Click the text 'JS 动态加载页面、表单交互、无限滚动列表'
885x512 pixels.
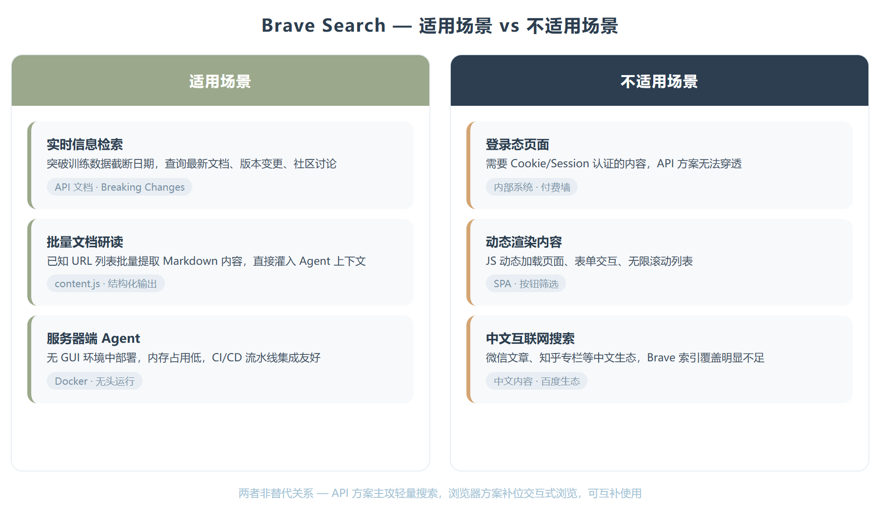[x=589, y=261]
